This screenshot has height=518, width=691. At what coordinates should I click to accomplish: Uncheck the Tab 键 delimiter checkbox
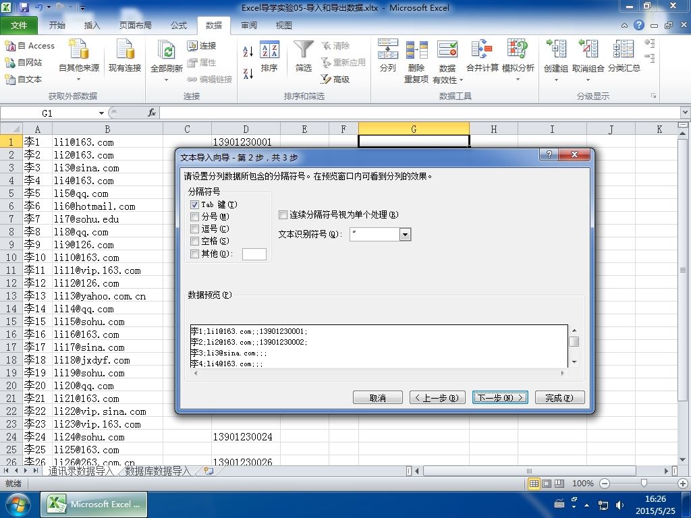[x=195, y=205]
